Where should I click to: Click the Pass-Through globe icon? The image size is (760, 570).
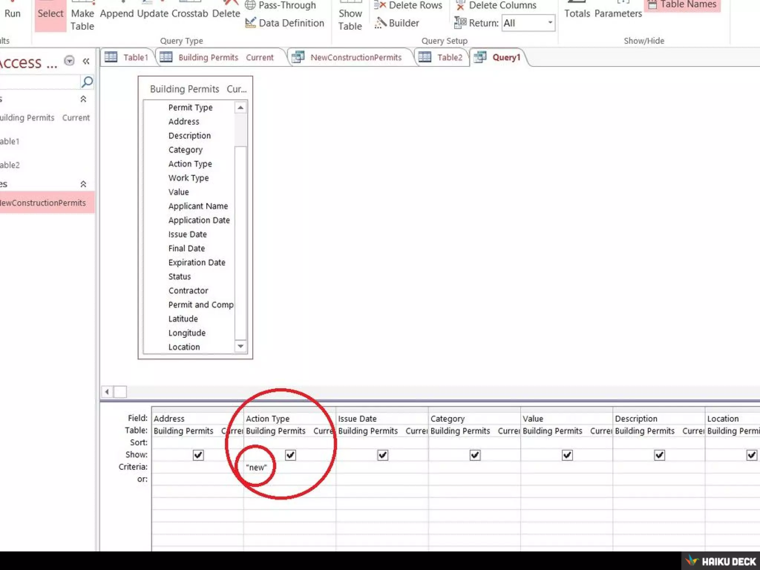(250, 5)
